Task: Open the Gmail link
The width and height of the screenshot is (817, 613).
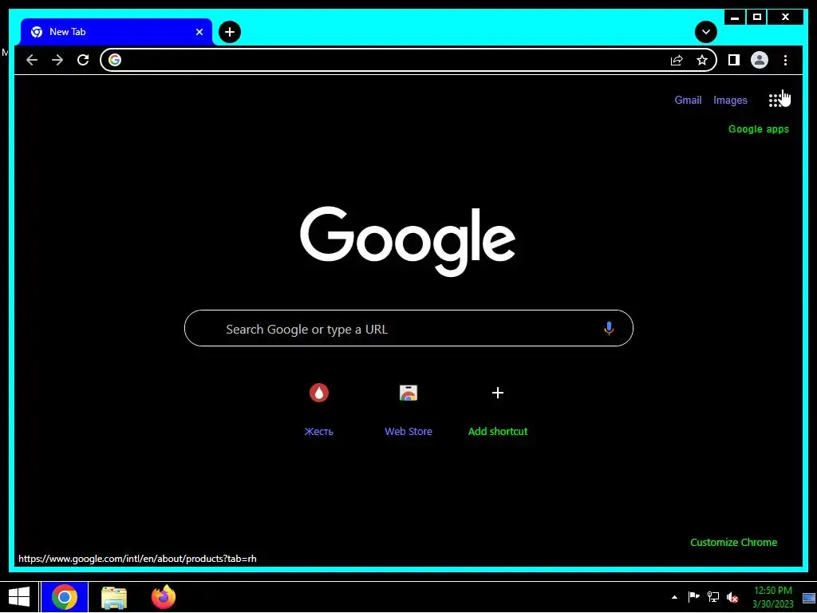Action: click(x=688, y=100)
